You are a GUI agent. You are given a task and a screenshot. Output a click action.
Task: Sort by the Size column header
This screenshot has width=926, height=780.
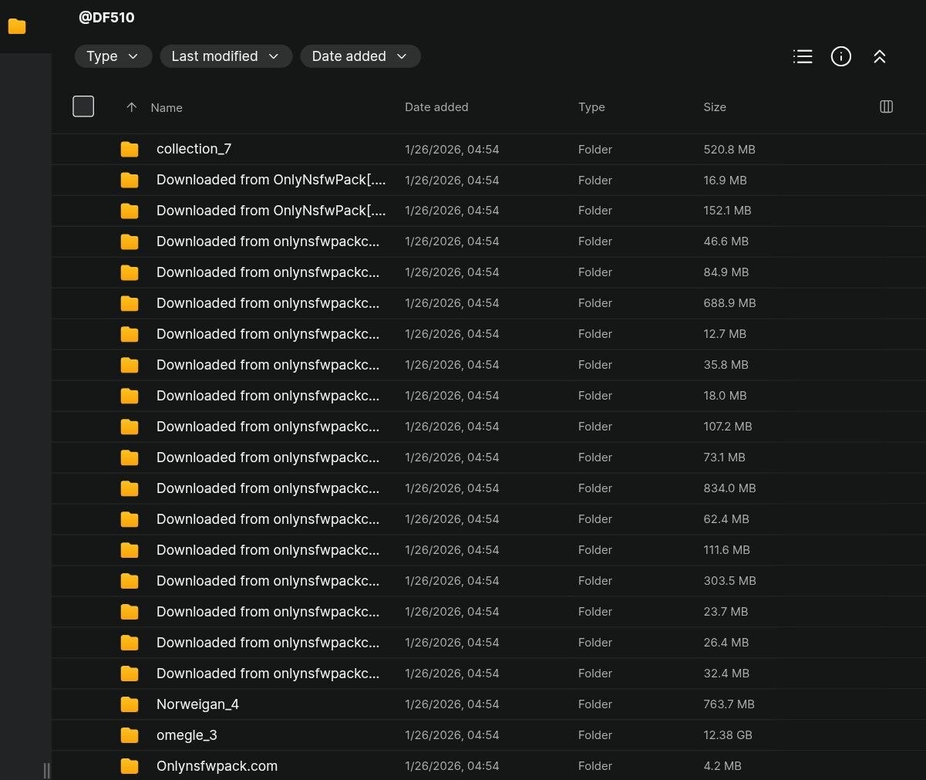(x=714, y=107)
